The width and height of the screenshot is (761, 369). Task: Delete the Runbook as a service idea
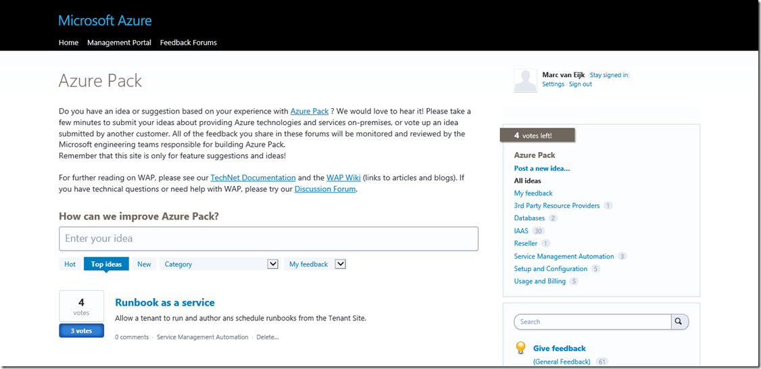click(x=267, y=337)
